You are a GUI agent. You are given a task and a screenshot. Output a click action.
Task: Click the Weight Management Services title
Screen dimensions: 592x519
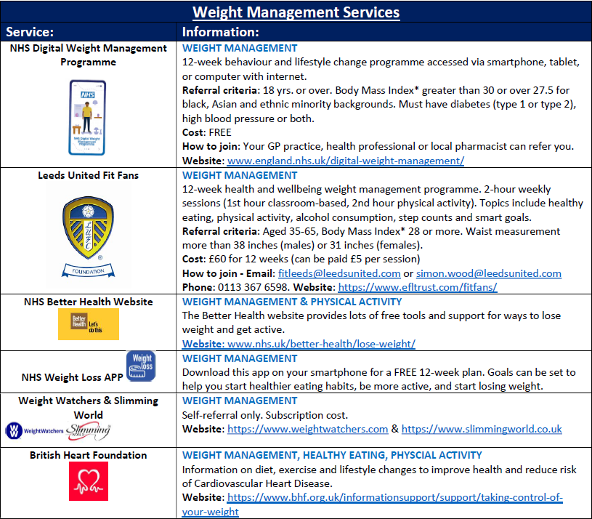[x=296, y=12]
